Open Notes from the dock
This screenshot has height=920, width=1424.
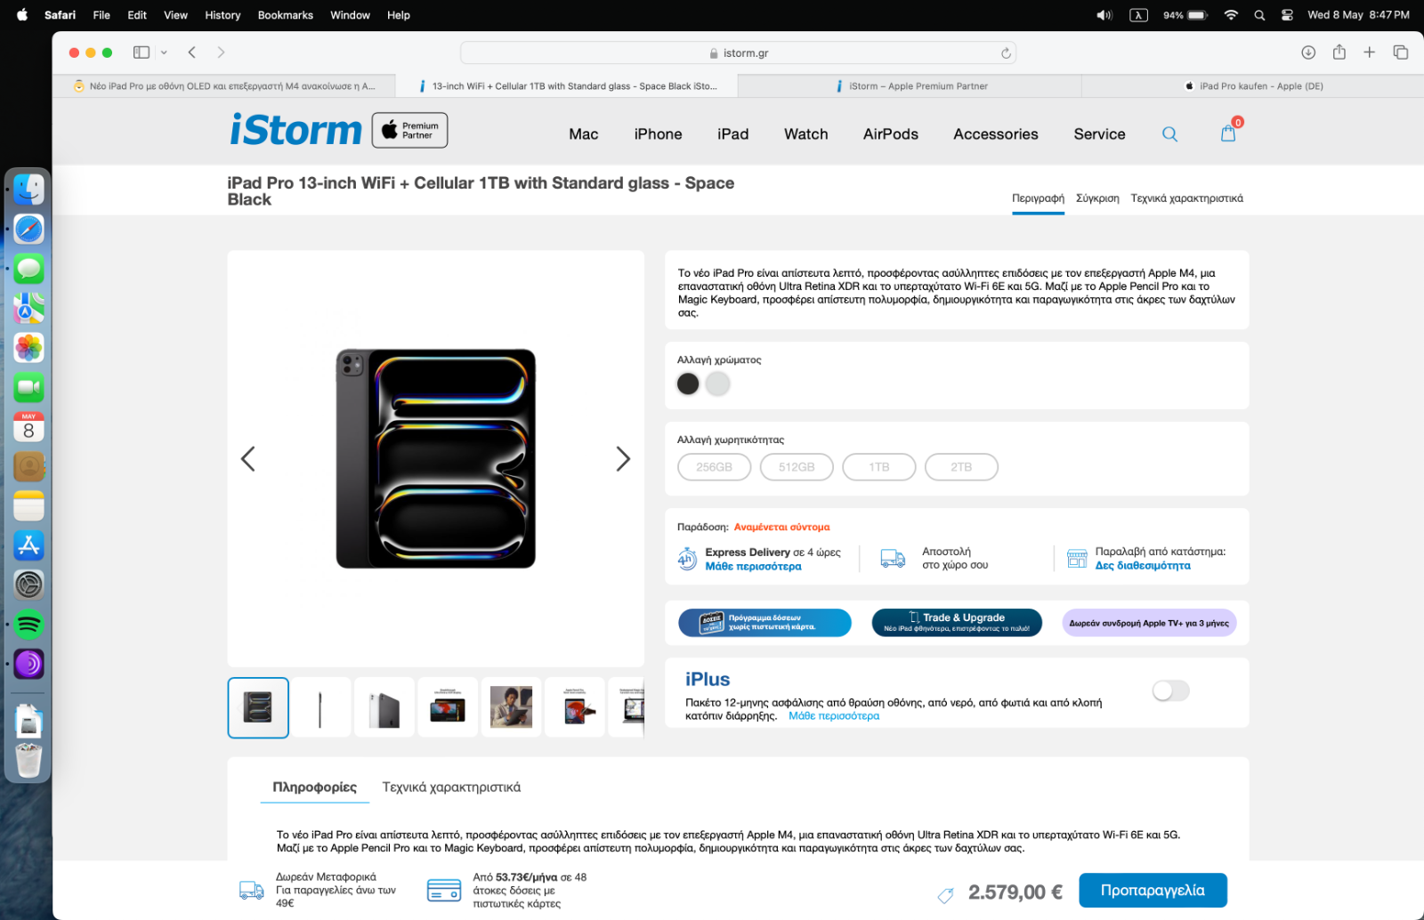(28, 506)
